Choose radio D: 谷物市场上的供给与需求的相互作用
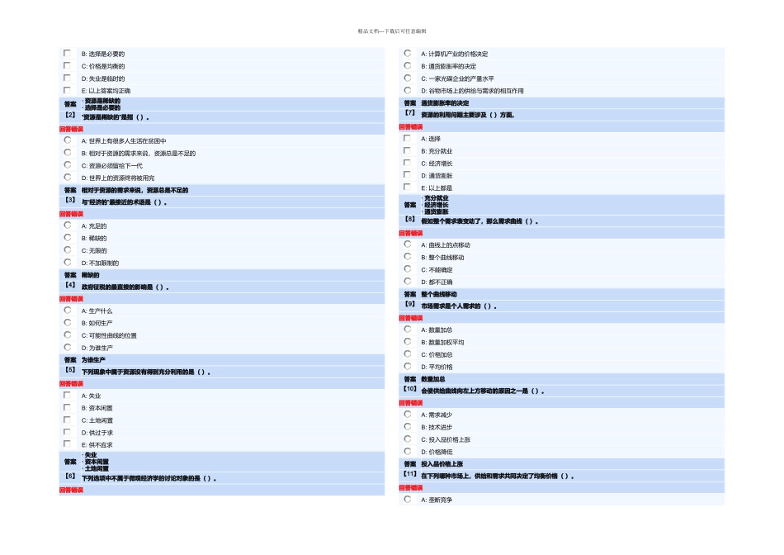The image size is (784, 555). coord(408,90)
